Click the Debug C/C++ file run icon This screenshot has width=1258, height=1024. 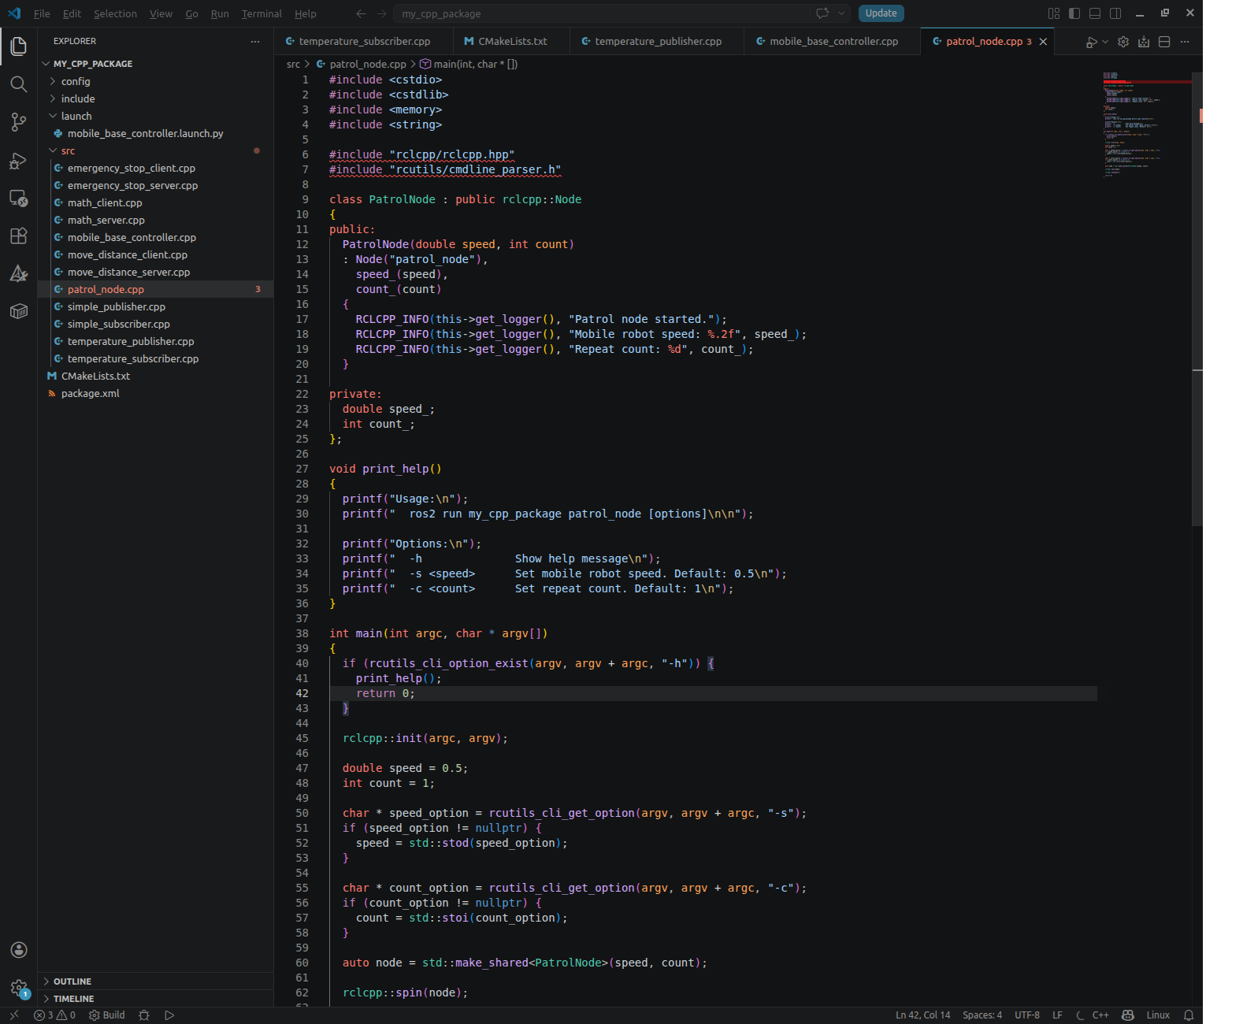1091,42
